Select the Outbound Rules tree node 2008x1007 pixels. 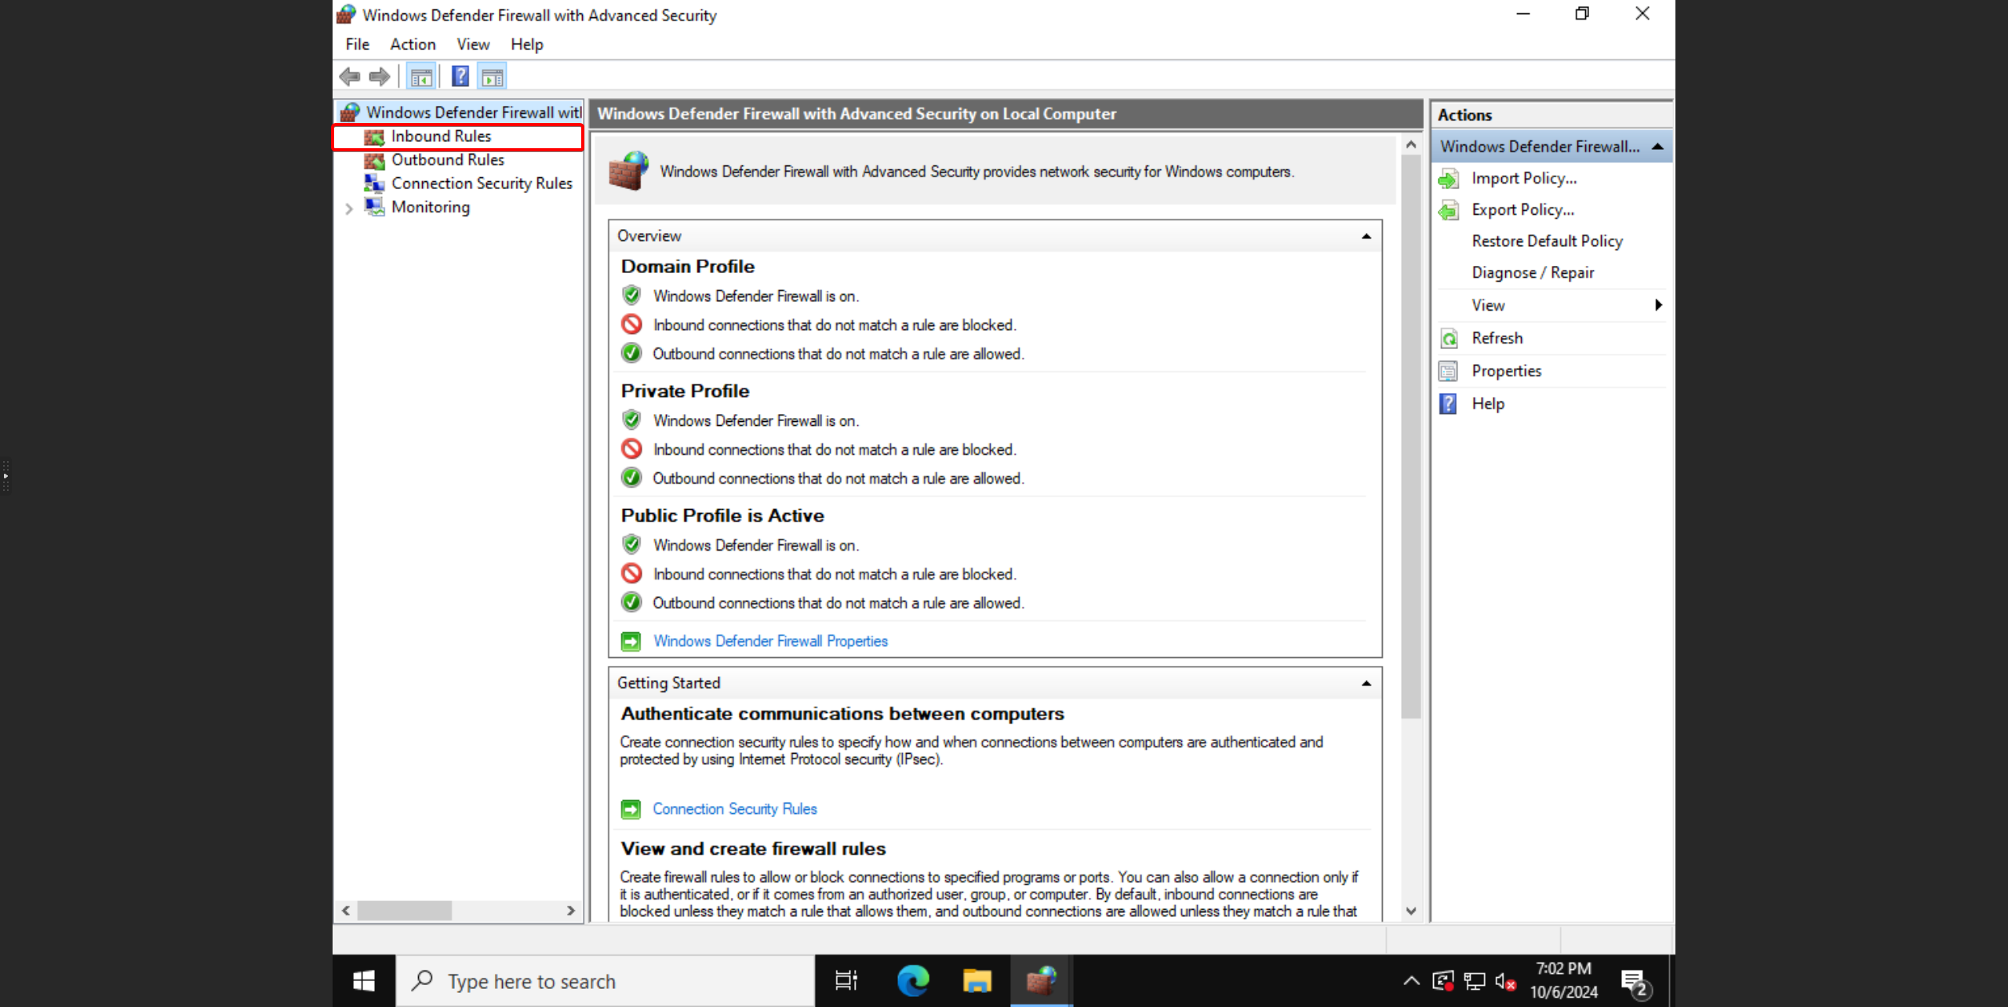click(447, 160)
